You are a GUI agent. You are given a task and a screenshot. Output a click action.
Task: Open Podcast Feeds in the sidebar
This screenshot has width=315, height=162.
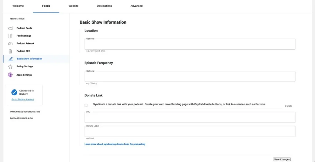(x=24, y=28)
